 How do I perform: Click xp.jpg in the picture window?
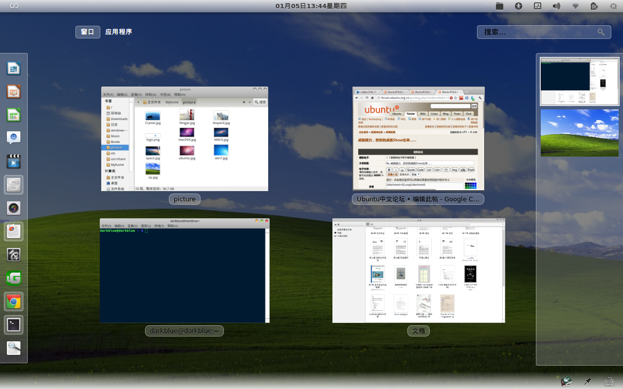(153, 171)
